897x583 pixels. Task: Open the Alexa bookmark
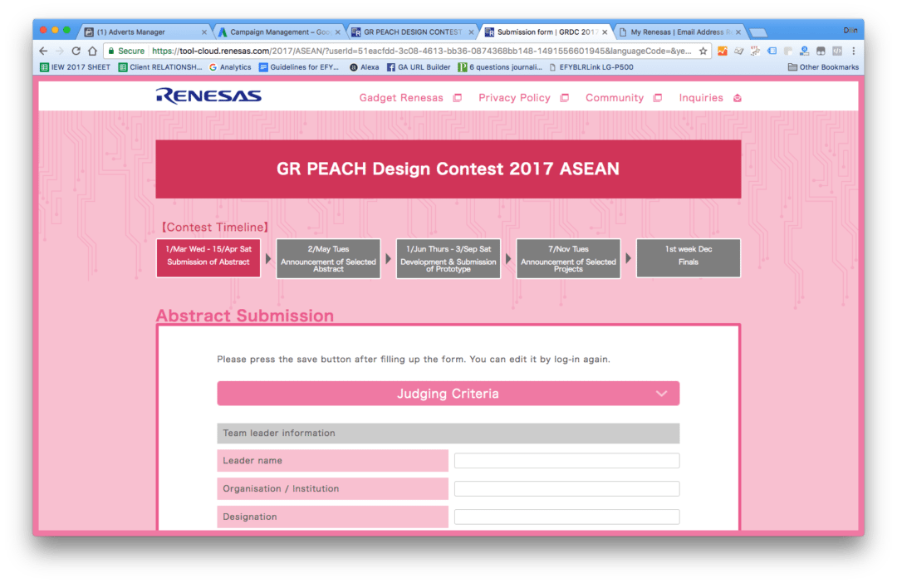click(364, 67)
